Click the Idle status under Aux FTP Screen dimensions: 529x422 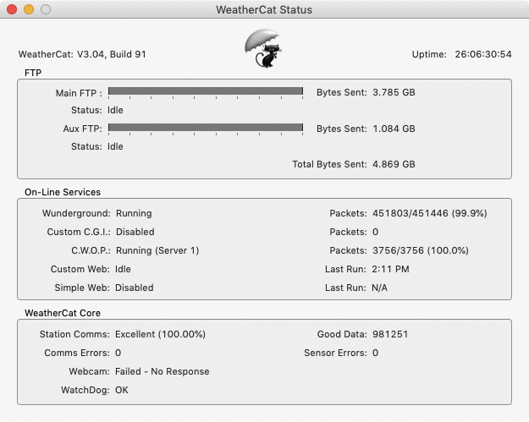coord(115,146)
